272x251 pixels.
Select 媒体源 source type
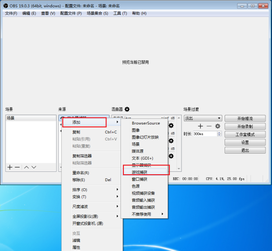(x=144, y=151)
